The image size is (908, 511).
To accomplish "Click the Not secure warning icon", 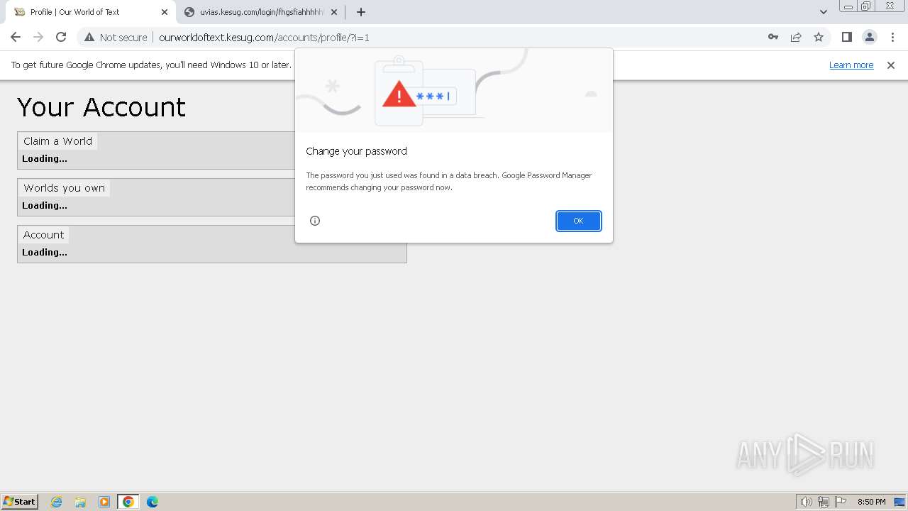I will pyautogui.click(x=89, y=38).
